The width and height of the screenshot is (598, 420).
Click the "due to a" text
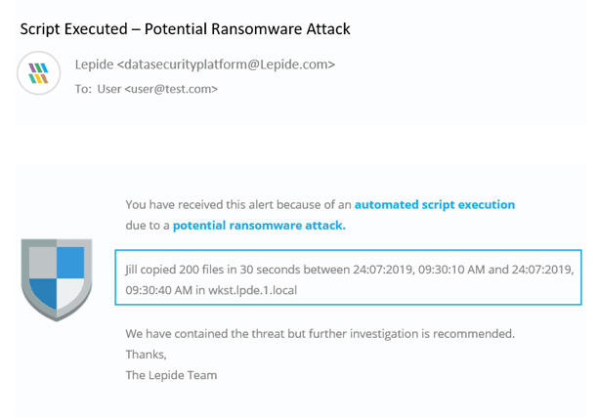click(147, 226)
